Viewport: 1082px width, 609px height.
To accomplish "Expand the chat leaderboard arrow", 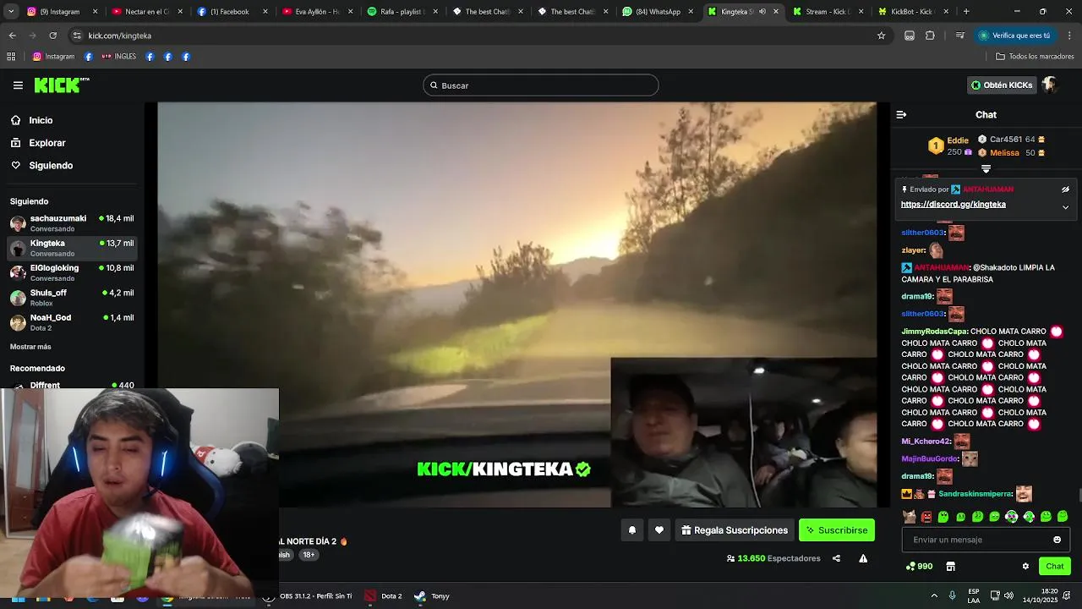I will pos(986,169).
